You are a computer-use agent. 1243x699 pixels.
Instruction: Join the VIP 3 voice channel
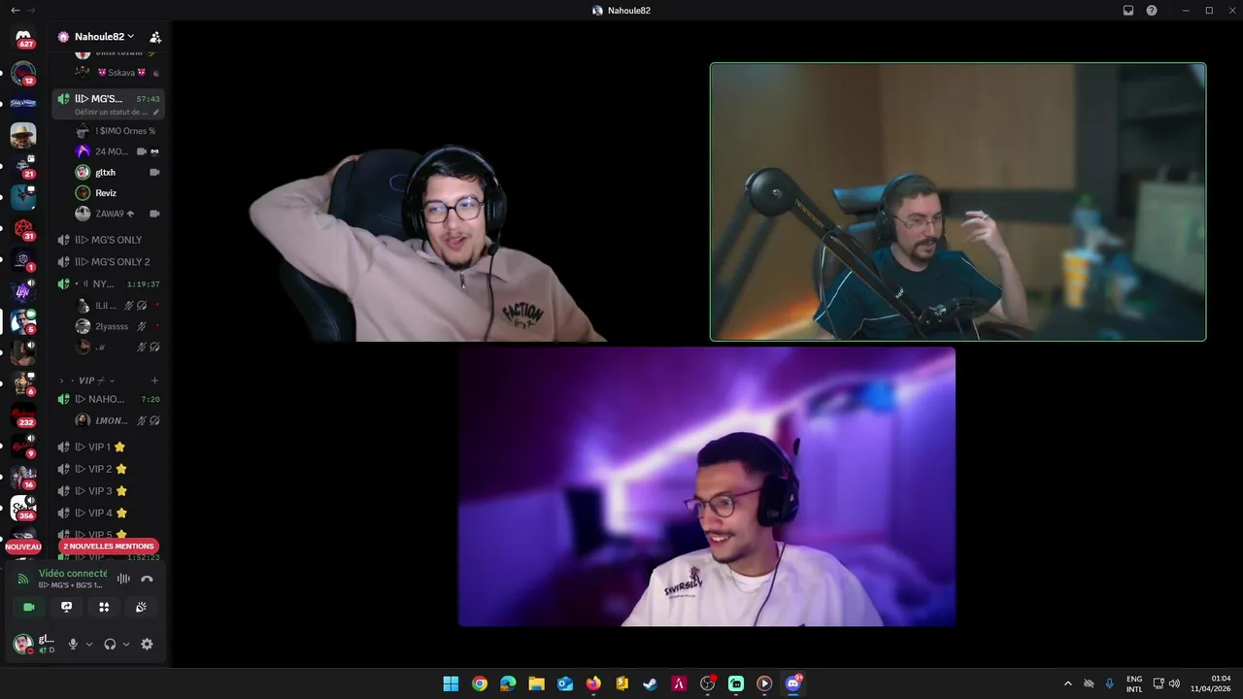(108, 491)
